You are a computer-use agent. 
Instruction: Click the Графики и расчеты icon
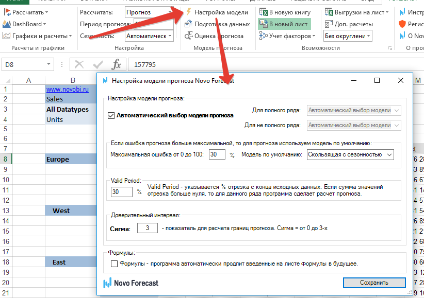[7, 36]
